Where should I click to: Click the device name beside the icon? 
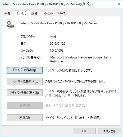pos(59,23)
